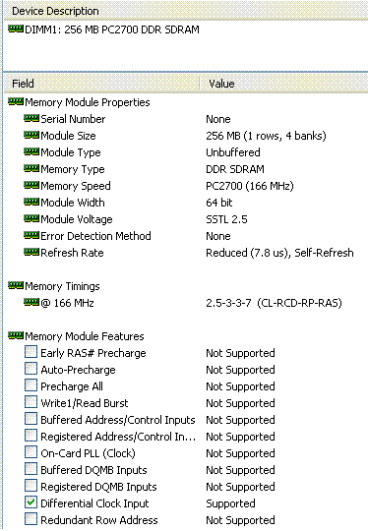Click the 2.5-3-3-7 (CL-RCD-RP-RAS) value

(x=274, y=303)
